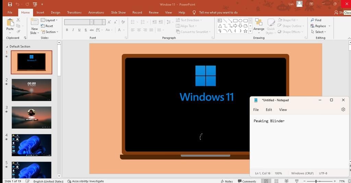
Task: Select the Text Box shape in the gallery
Action: (220, 20)
